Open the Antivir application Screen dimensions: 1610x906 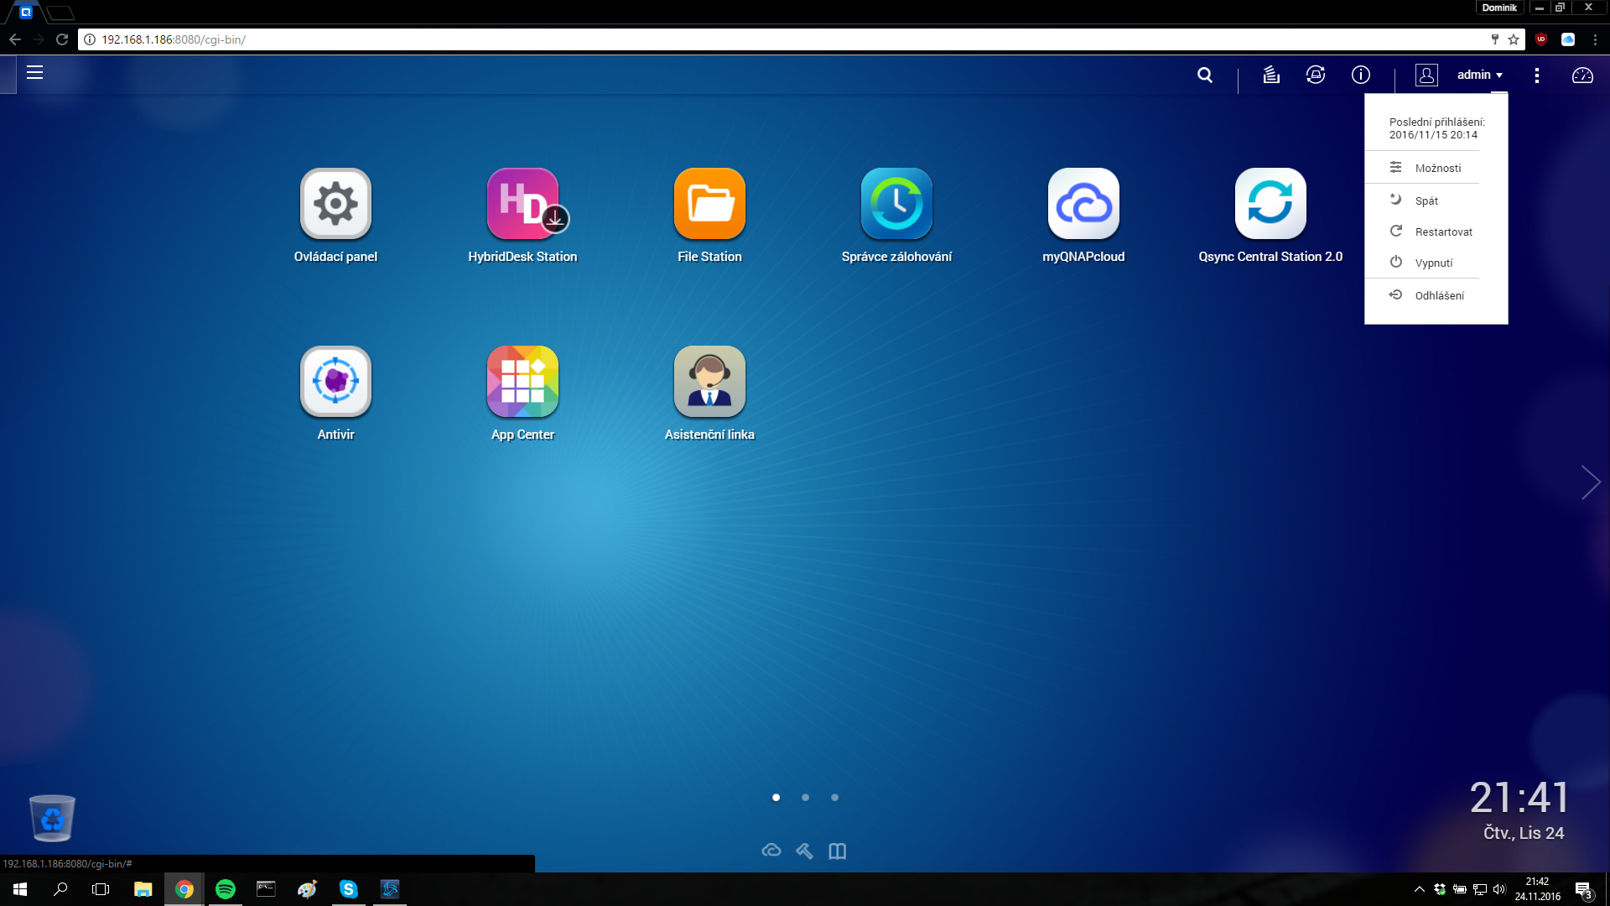pyautogui.click(x=335, y=382)
